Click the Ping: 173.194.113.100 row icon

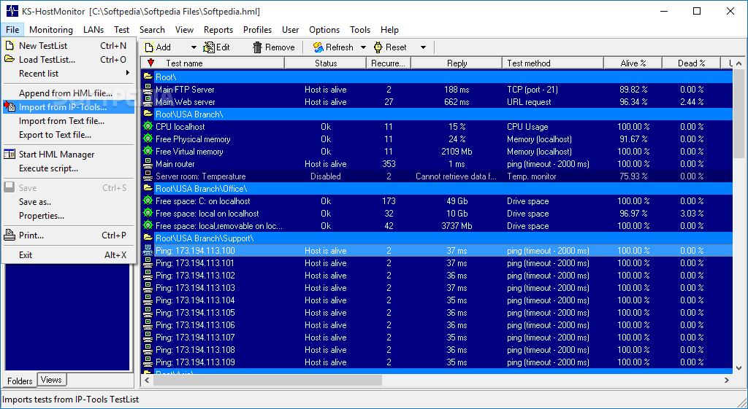pyautogui.click(x=148, y=251)
